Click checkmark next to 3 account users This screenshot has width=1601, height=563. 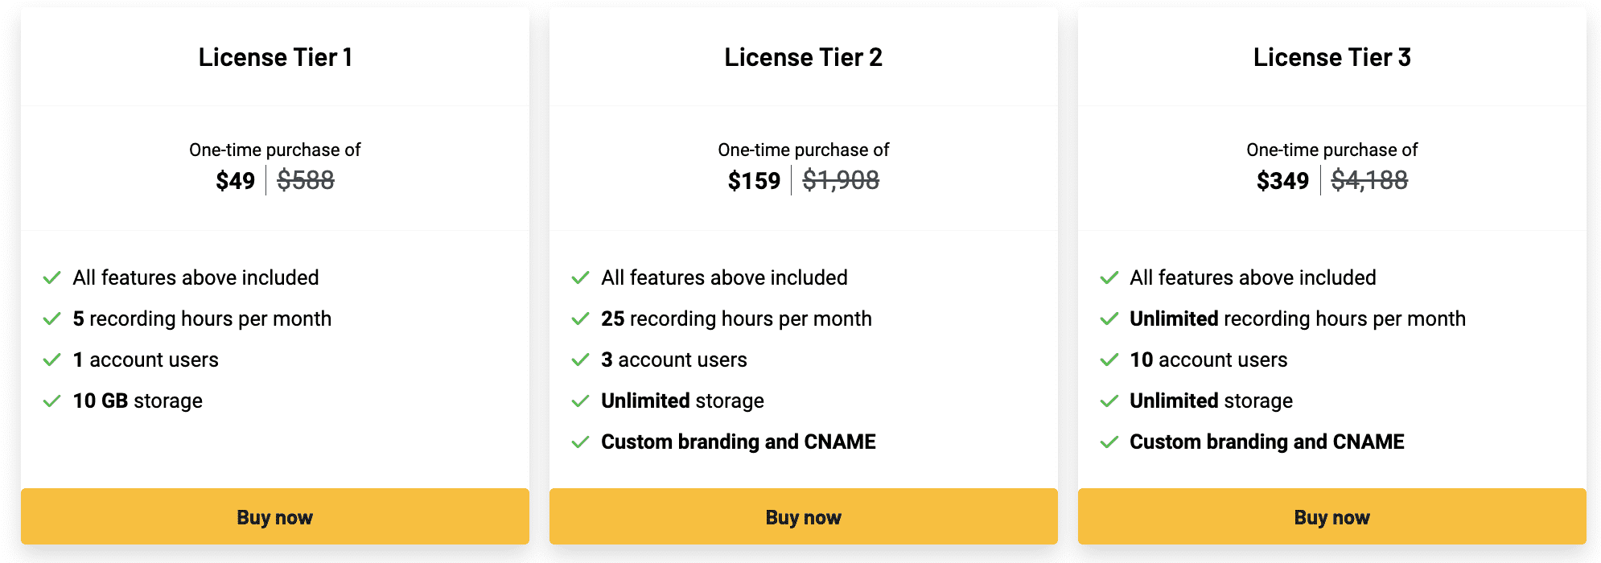point(581,360)
